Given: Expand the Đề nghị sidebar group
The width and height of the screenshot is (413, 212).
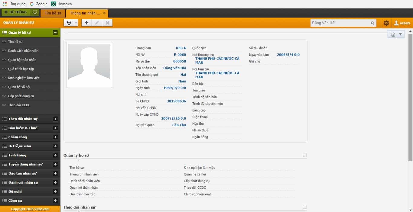Looking at the screenshot, I should [55, 191].
